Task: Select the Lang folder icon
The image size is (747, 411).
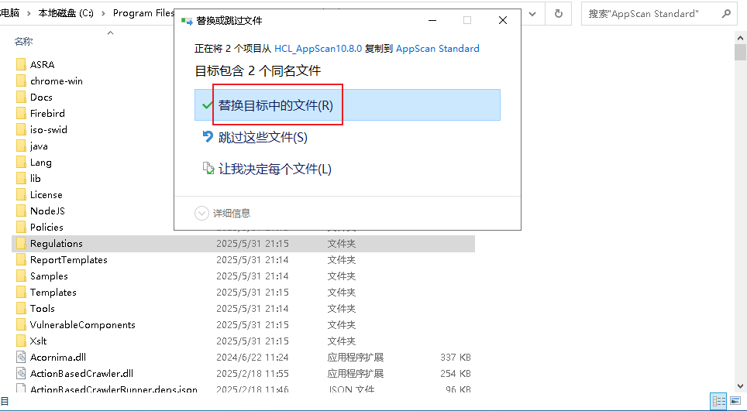Action: (21, 163)
